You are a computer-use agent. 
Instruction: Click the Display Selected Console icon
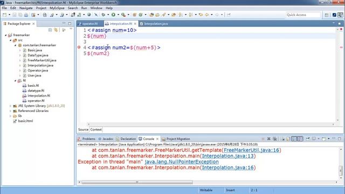click(314, 139)
